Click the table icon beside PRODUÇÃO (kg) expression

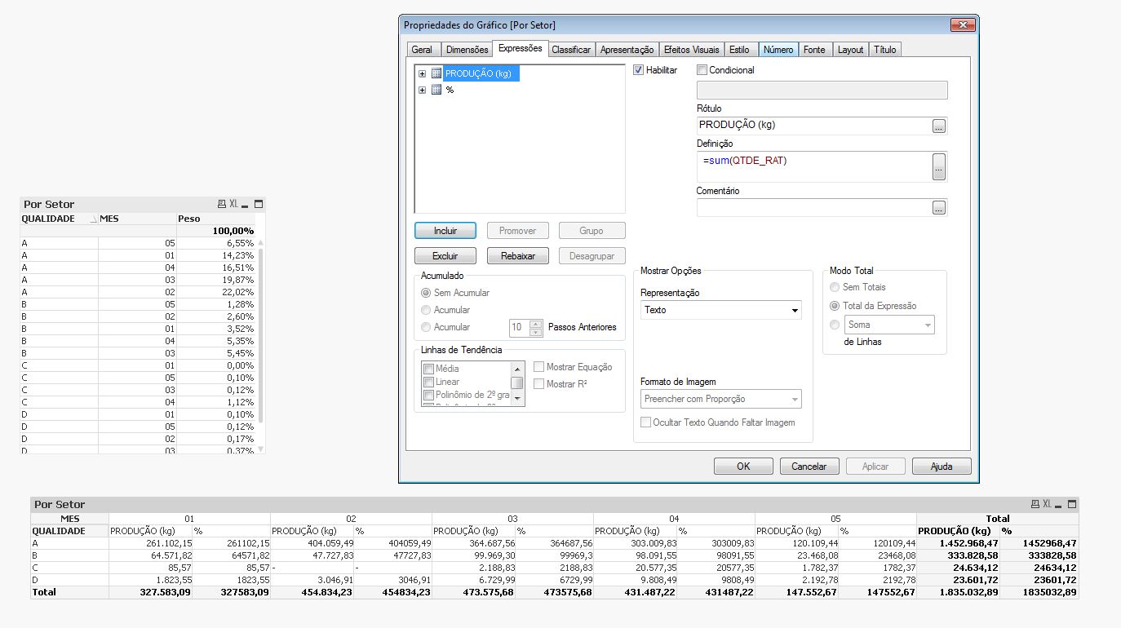click(436, 73)
